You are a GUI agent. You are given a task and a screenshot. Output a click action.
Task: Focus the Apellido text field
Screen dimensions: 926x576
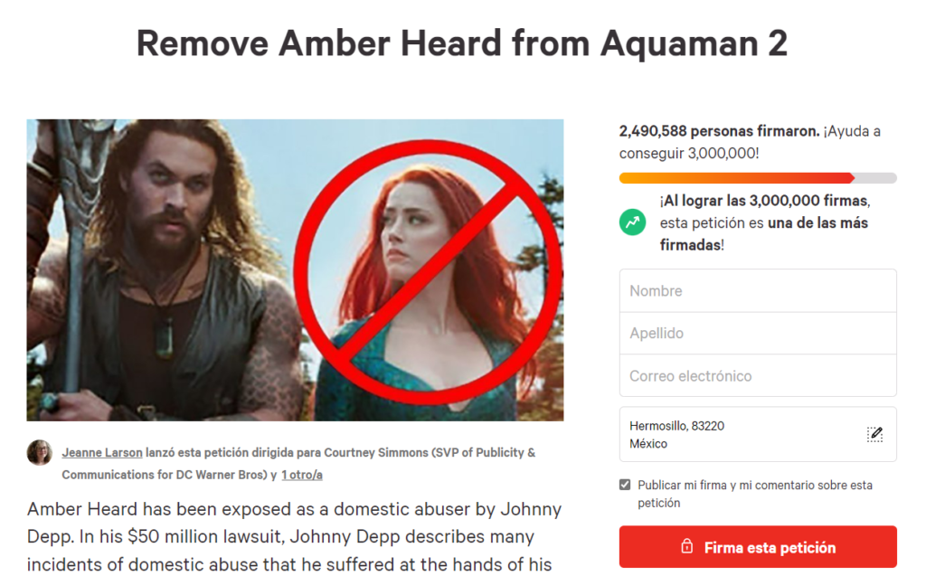pos(758,333)
